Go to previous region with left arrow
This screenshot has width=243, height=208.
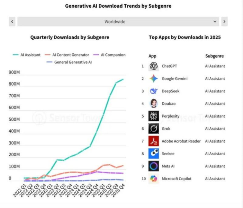coord(12,21)
